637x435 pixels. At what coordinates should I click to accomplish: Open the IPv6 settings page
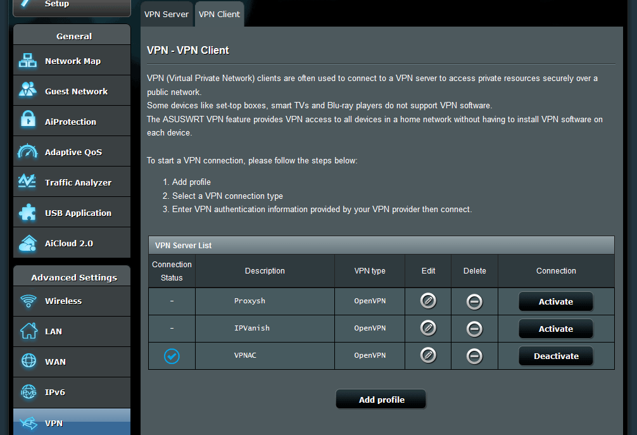[72, 393]
